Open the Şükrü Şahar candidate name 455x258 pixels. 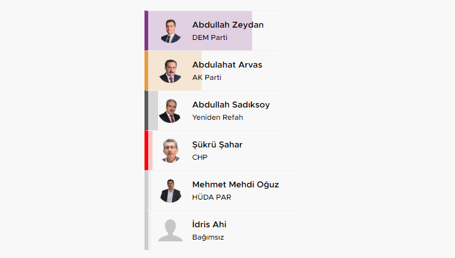coord(217,144)
